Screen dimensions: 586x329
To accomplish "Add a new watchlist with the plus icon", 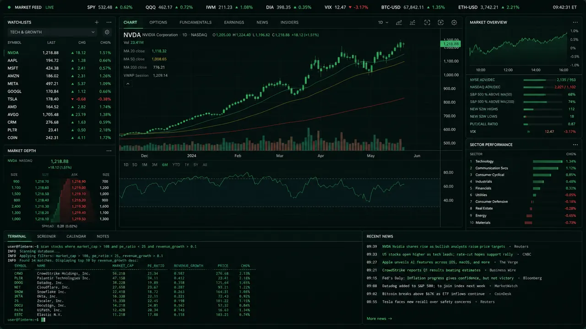I will (x=97, y=22).
